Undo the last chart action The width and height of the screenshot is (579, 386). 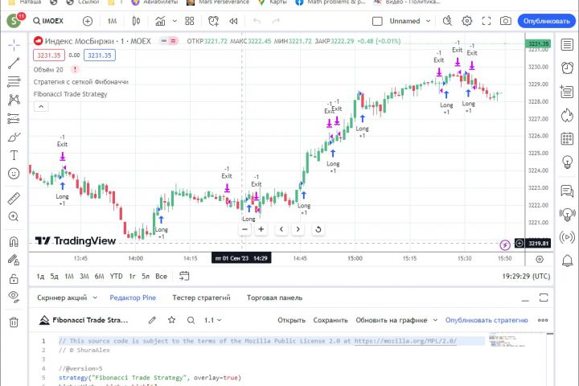[257, 21]
